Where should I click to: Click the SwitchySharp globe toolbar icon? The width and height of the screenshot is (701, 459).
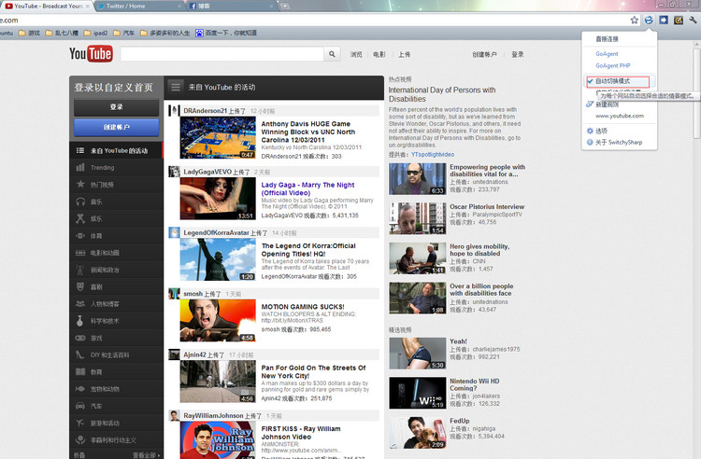click(649, 21)
